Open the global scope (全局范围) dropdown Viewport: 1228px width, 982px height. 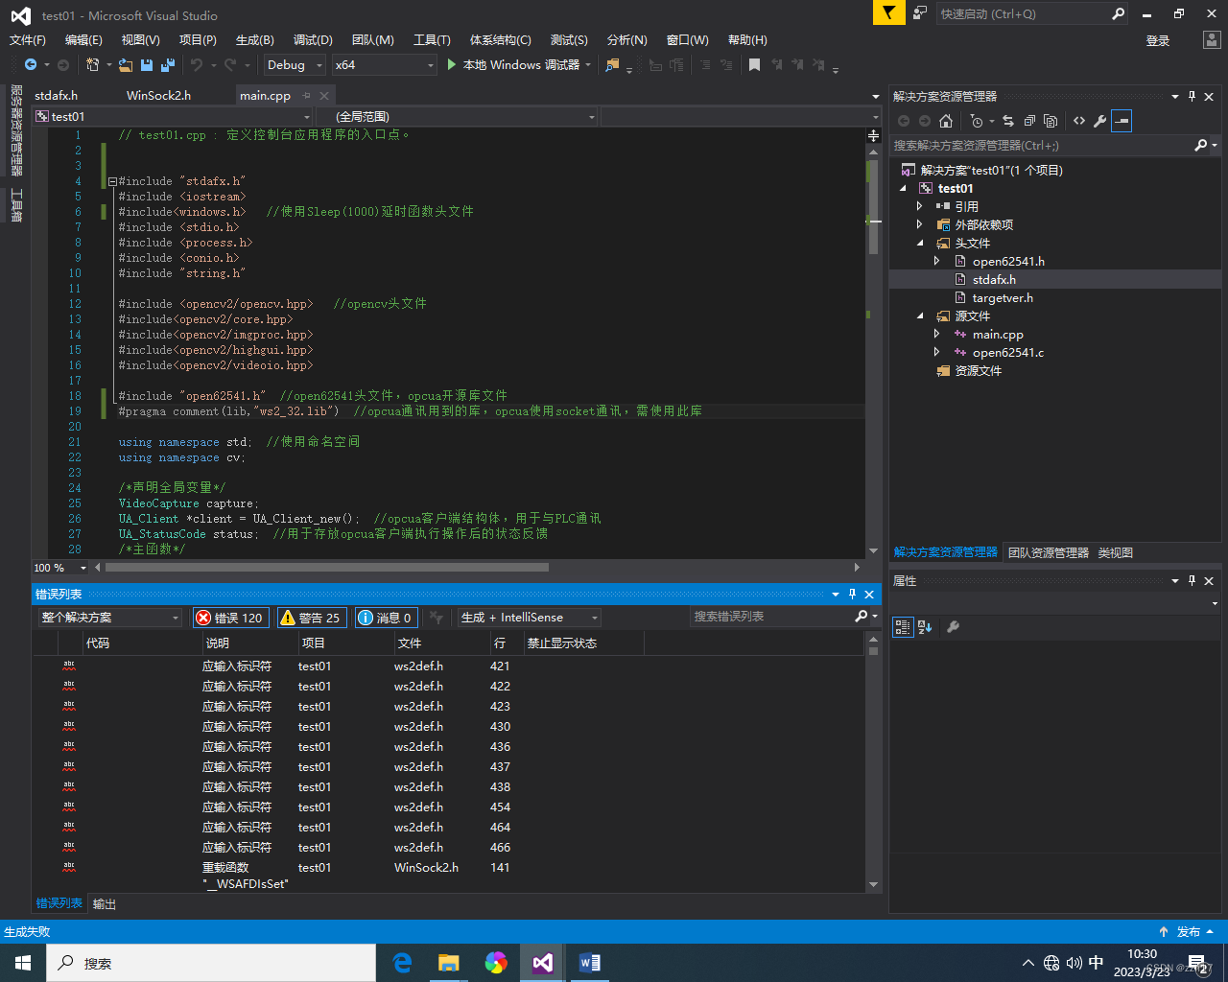(458, 116)
